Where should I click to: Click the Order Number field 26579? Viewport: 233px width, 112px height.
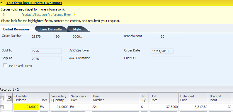coord(42,37)
